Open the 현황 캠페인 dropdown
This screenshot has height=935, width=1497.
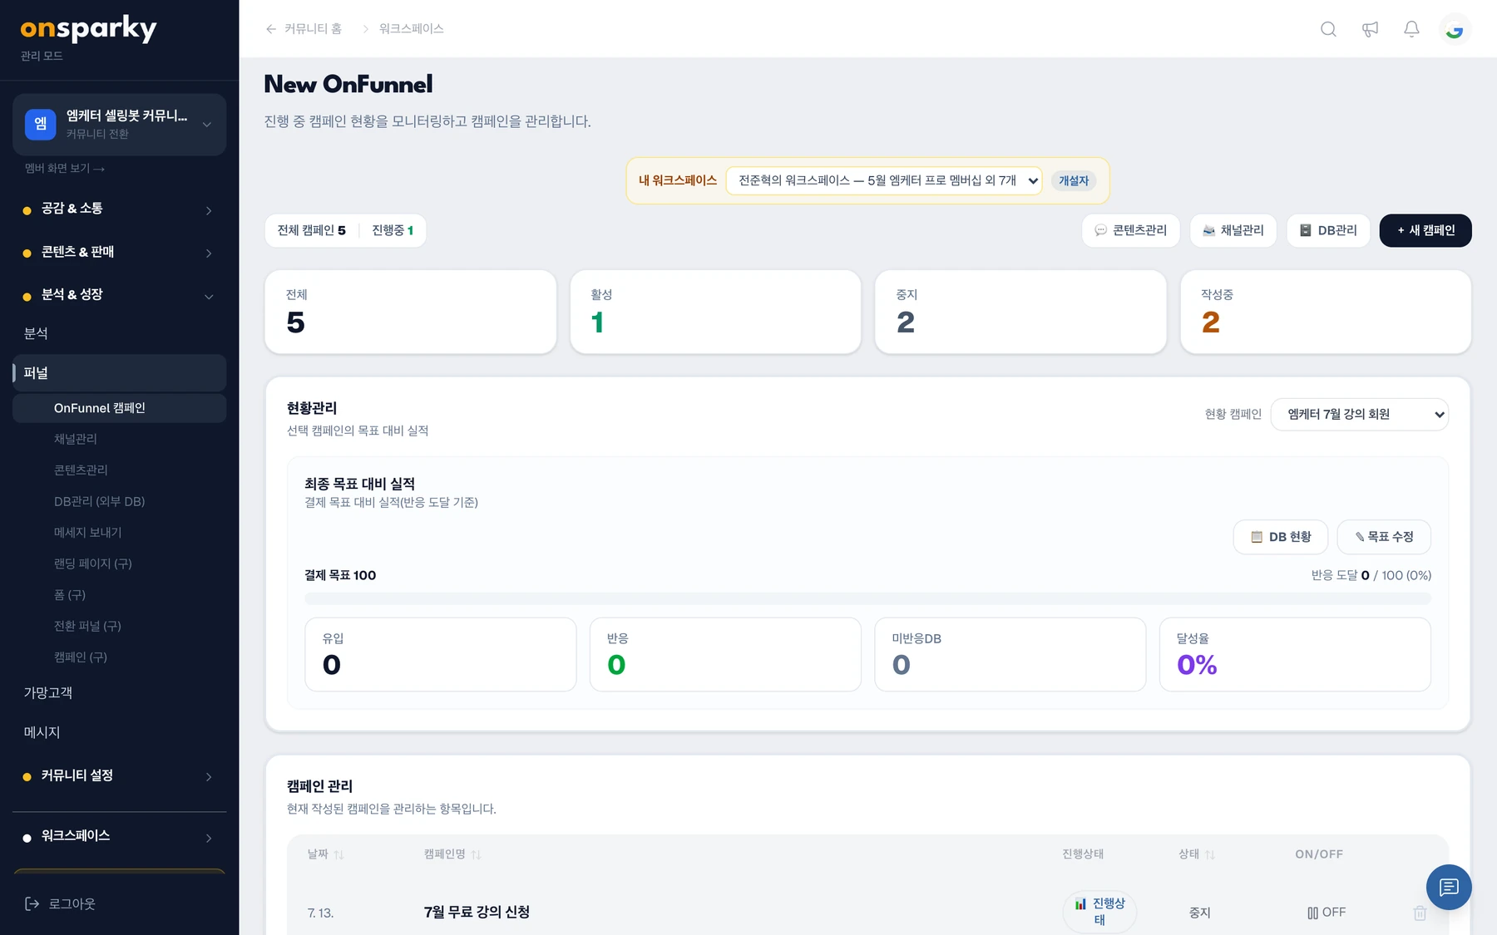pos(1359,414)
